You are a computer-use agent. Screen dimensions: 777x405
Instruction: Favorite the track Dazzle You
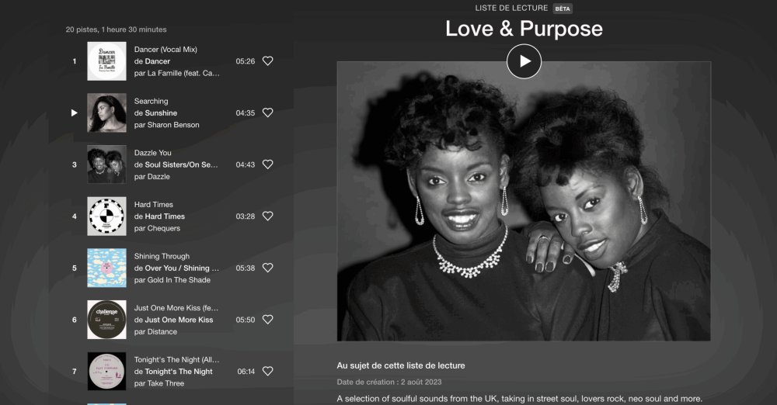click(267, 164)
